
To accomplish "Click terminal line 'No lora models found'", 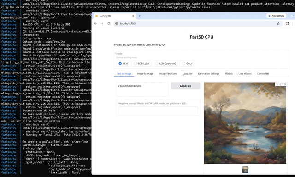I will tap(57, 114).
